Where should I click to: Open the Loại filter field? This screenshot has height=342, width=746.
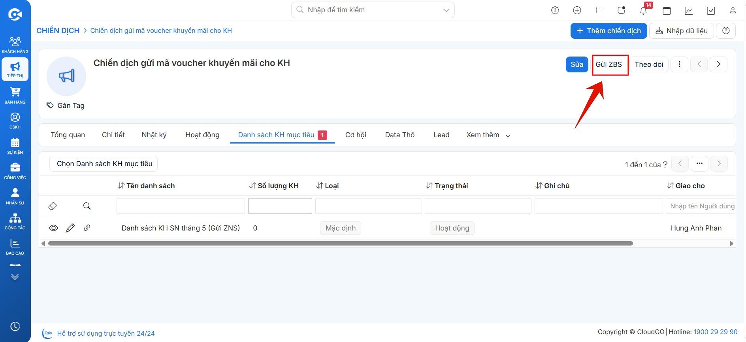tap(369, 206)
